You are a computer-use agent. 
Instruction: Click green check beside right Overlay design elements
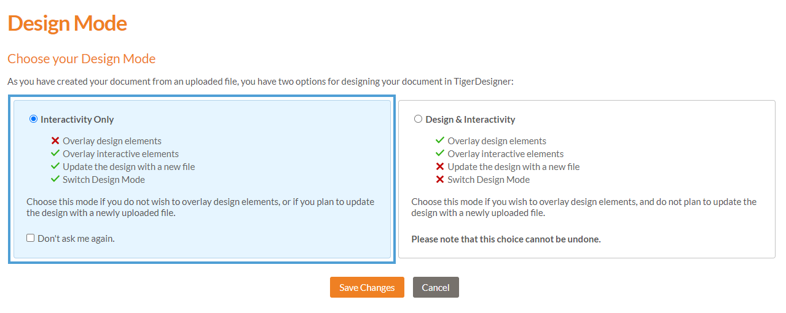coord(440,141)
